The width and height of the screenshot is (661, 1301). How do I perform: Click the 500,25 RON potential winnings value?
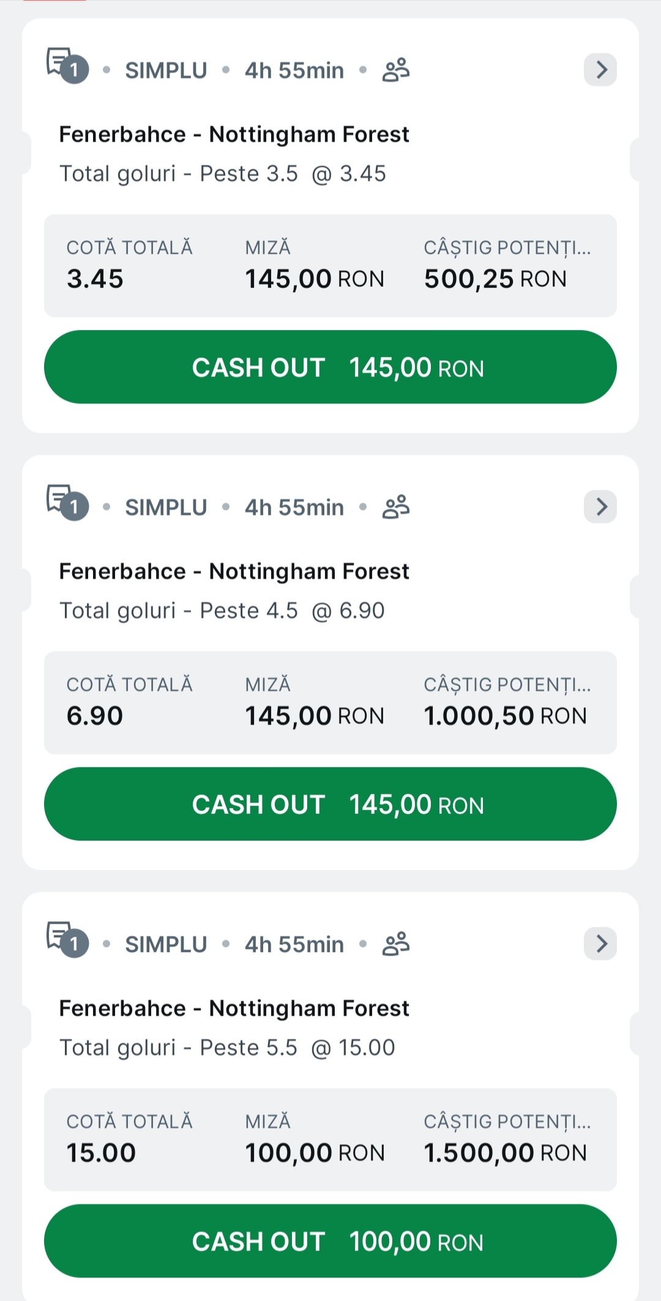495,279
